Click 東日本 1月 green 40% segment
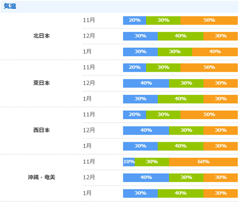The height and width of the screenshot is (202, 240). pyautogui.click(x=180, y=99)
